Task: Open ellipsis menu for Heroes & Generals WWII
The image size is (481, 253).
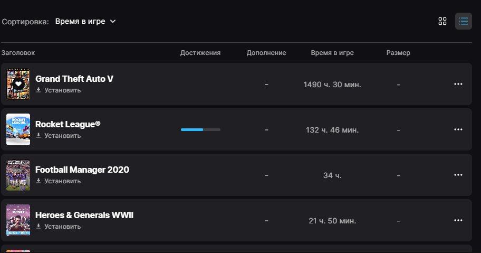Action: [x=458, y=220]
